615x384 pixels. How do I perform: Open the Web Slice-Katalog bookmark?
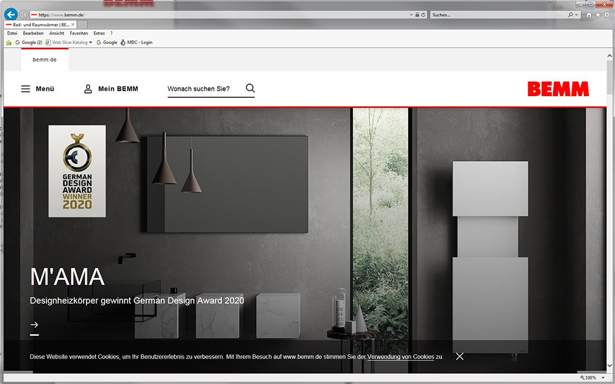(x=66, y=42)
